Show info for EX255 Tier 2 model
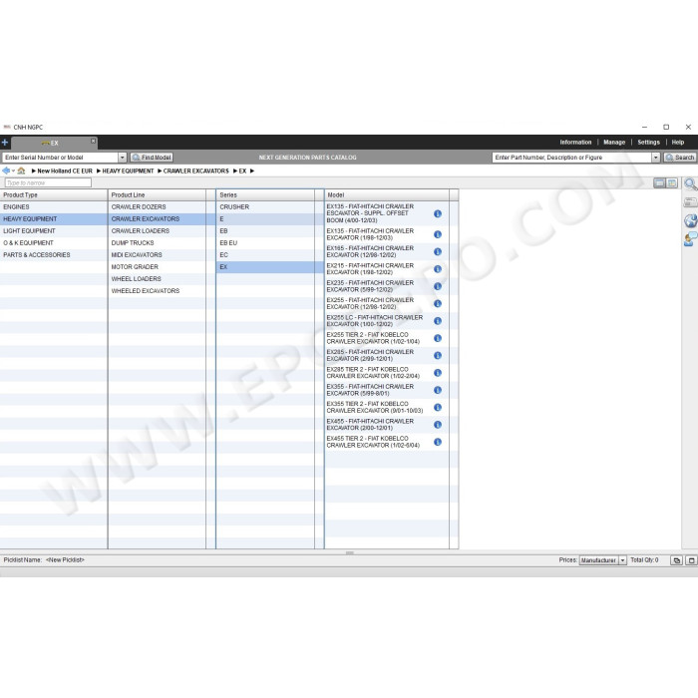The height and width of the screenshot is (698, 698). pos(438,338)
